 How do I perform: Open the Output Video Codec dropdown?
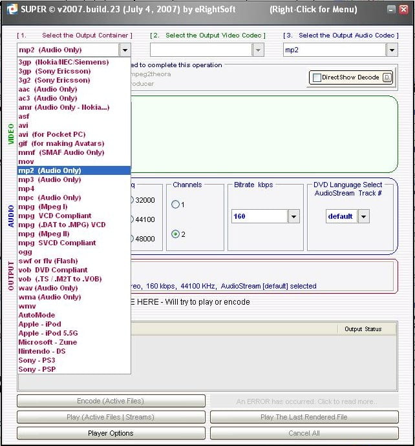258,50
